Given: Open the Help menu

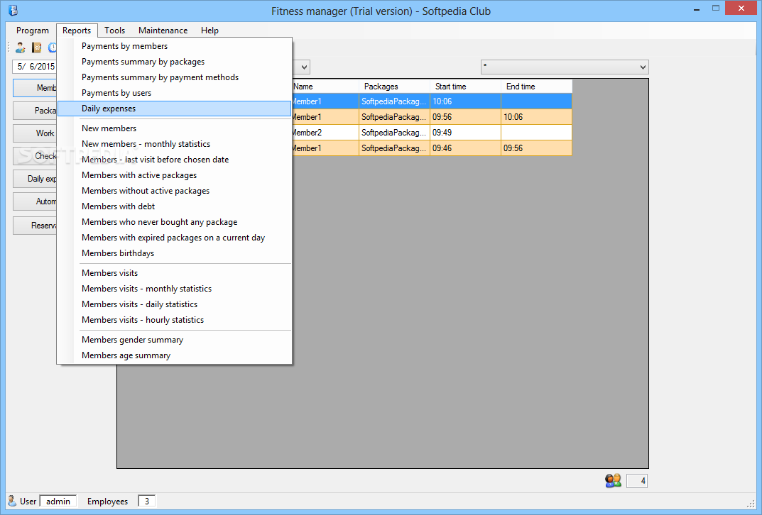Looking at the screenshot, I should (x=209, y=30).
